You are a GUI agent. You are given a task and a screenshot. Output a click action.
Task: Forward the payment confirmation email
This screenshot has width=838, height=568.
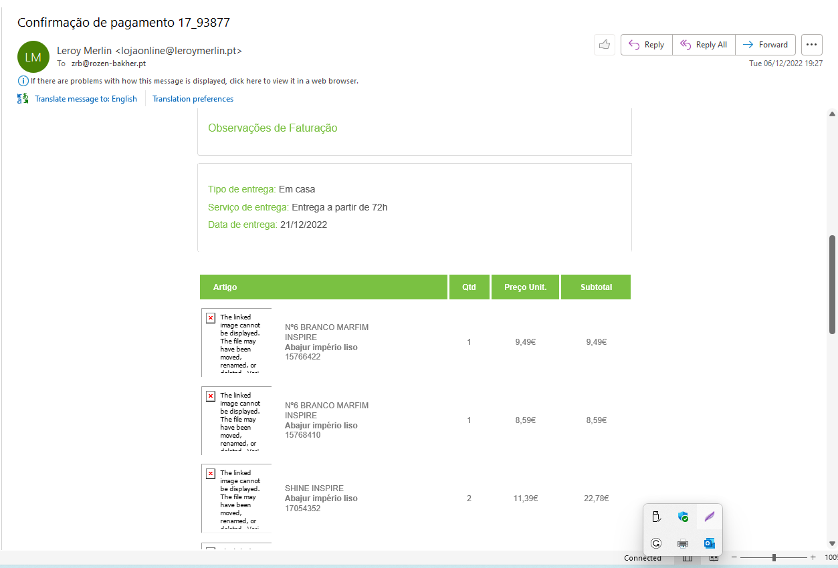coord(765,45)
